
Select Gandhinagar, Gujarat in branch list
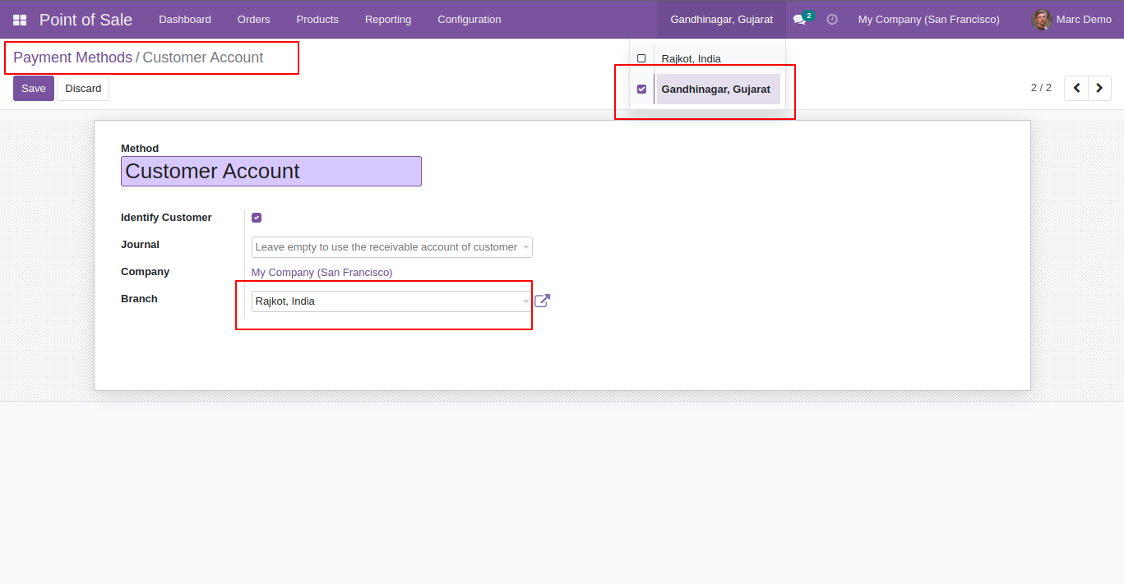718,89
